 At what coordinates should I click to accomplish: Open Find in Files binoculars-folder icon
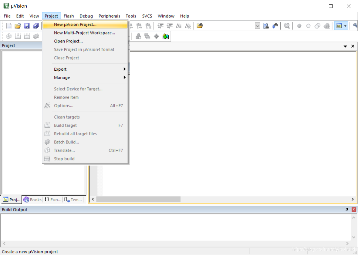pos(200,26)
